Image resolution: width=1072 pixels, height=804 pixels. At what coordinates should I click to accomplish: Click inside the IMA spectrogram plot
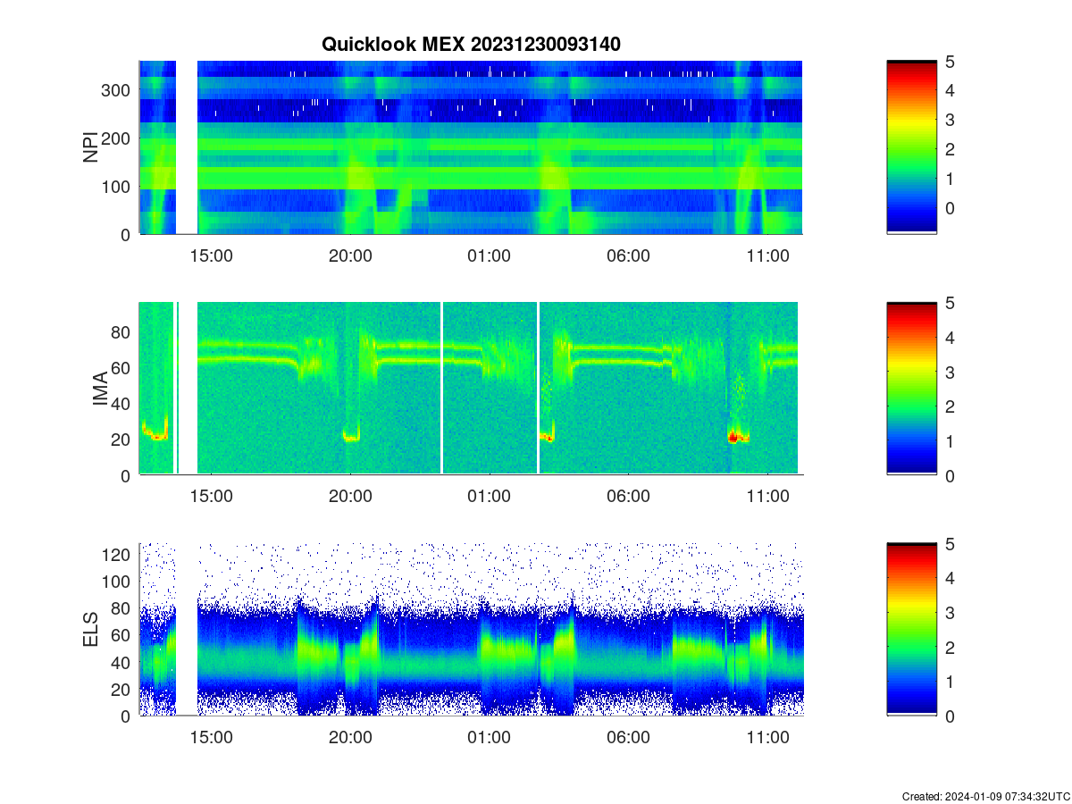point(471,389)
